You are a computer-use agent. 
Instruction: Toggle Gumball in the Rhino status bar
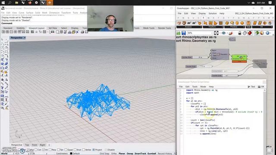pos(151,153)
